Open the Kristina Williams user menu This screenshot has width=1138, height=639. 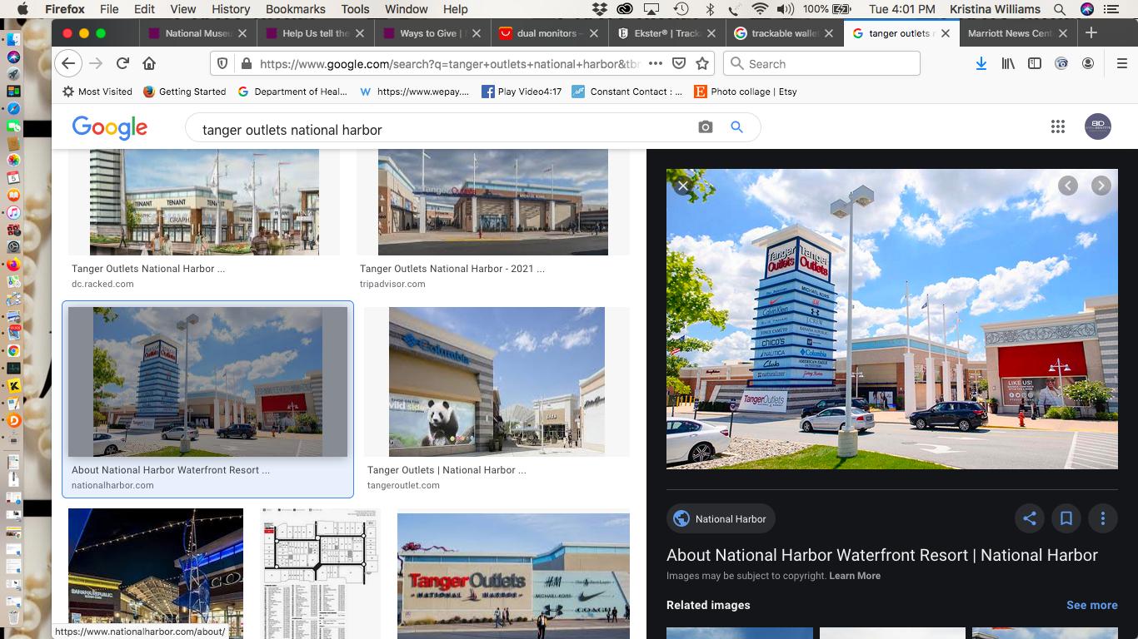pos(995,9)
